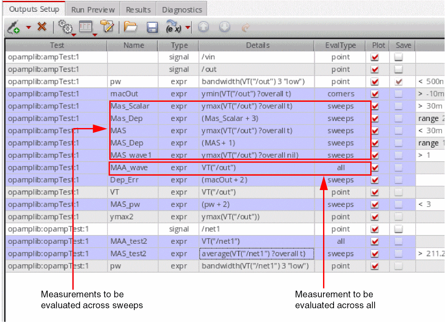Toggle Plot checkbox for /vin signal
The height and width of the screenshot is (322, 445).
point(375,57)
